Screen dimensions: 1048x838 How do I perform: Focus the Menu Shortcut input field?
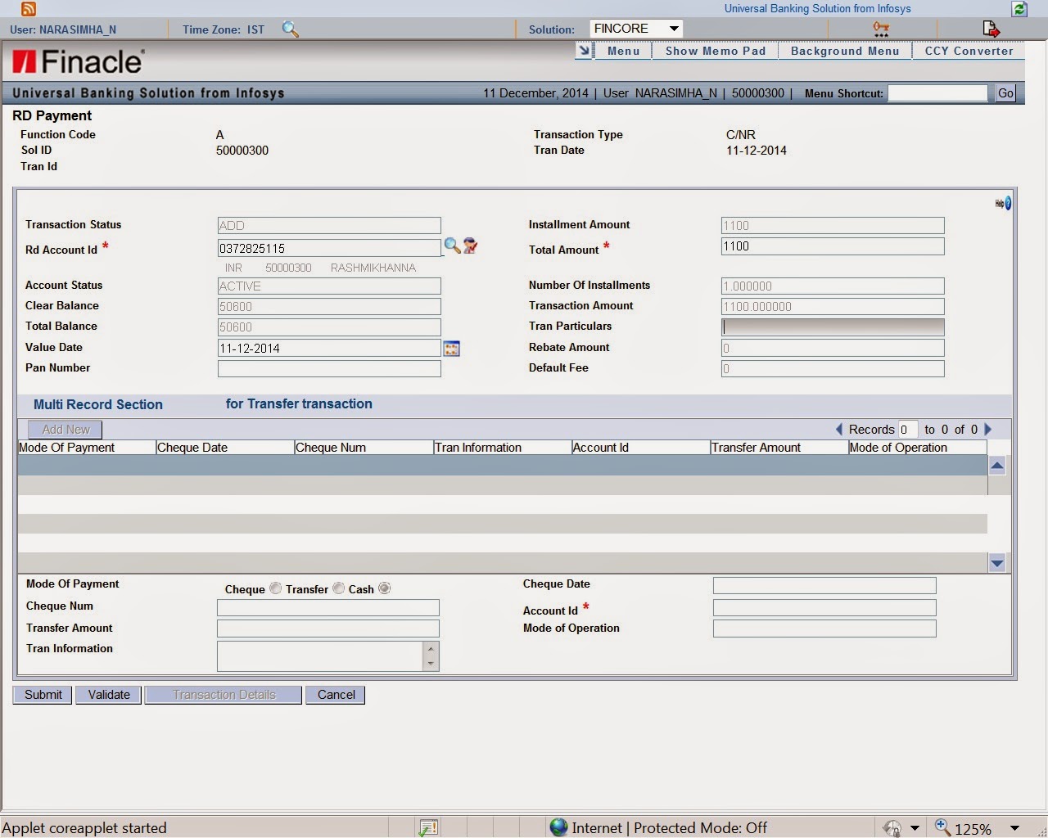pyautogui.click(x=938, y=93)
